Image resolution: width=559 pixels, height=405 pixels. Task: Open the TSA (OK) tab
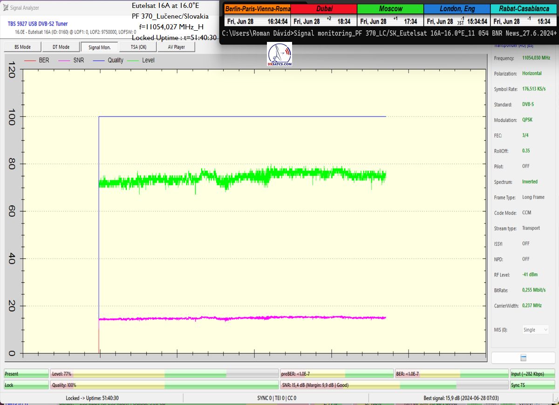point(138,47)
